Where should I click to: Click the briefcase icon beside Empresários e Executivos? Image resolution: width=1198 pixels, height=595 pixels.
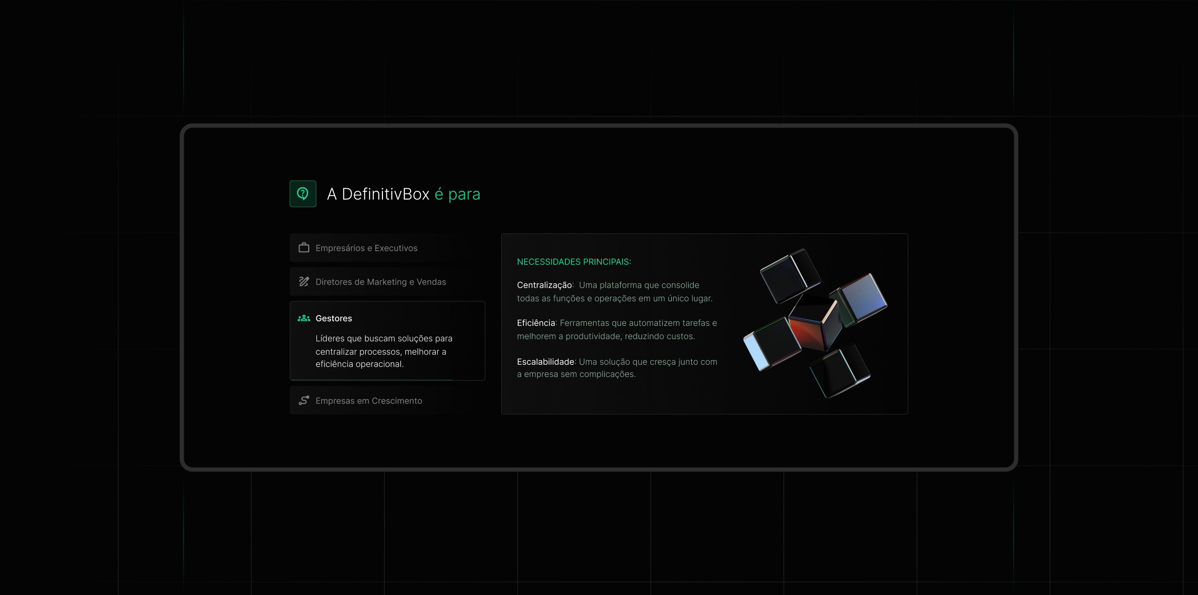[x=304, y=248]
